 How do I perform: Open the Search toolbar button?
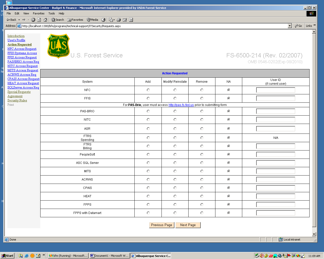pyautogui.click(x=57, y=20)
